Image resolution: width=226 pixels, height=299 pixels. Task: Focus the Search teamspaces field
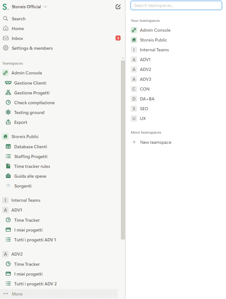tap(176, 5)
